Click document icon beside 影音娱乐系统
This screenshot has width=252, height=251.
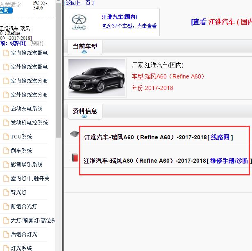(6, 165)
